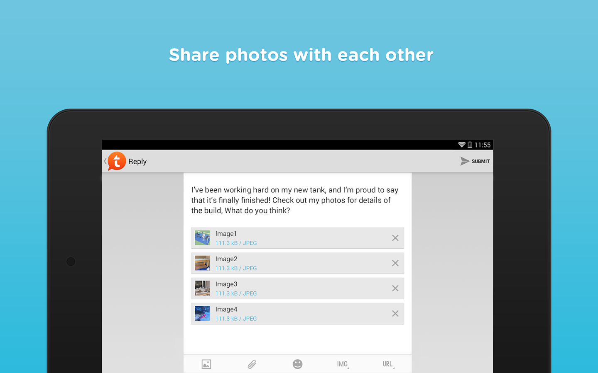
Task: Insert URL tag from bottom toolbar
Action: (x=388, y=364)
